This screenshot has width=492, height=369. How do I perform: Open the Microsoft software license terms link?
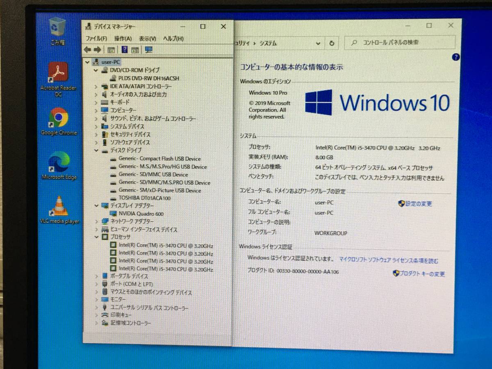389,260
